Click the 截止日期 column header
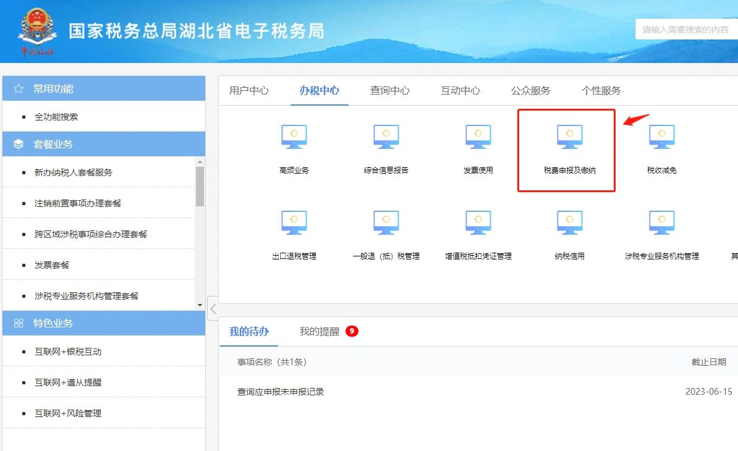 point(708,362)
